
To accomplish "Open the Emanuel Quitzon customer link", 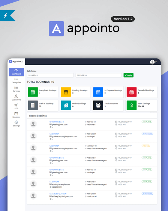I will [x=58, y=194].
